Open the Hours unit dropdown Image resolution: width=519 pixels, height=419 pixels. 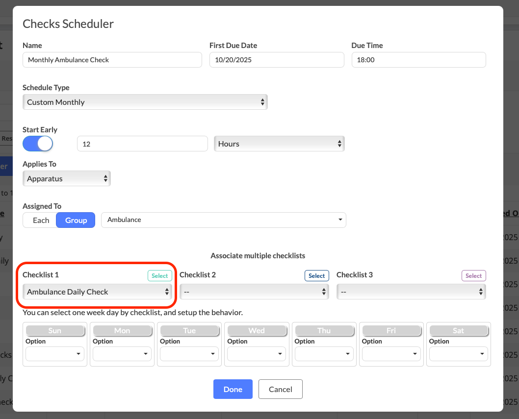279,144
